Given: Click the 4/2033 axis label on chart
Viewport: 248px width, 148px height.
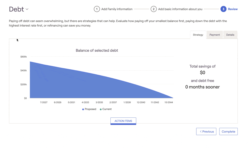Looking at the screenshot, I should 85,102.
